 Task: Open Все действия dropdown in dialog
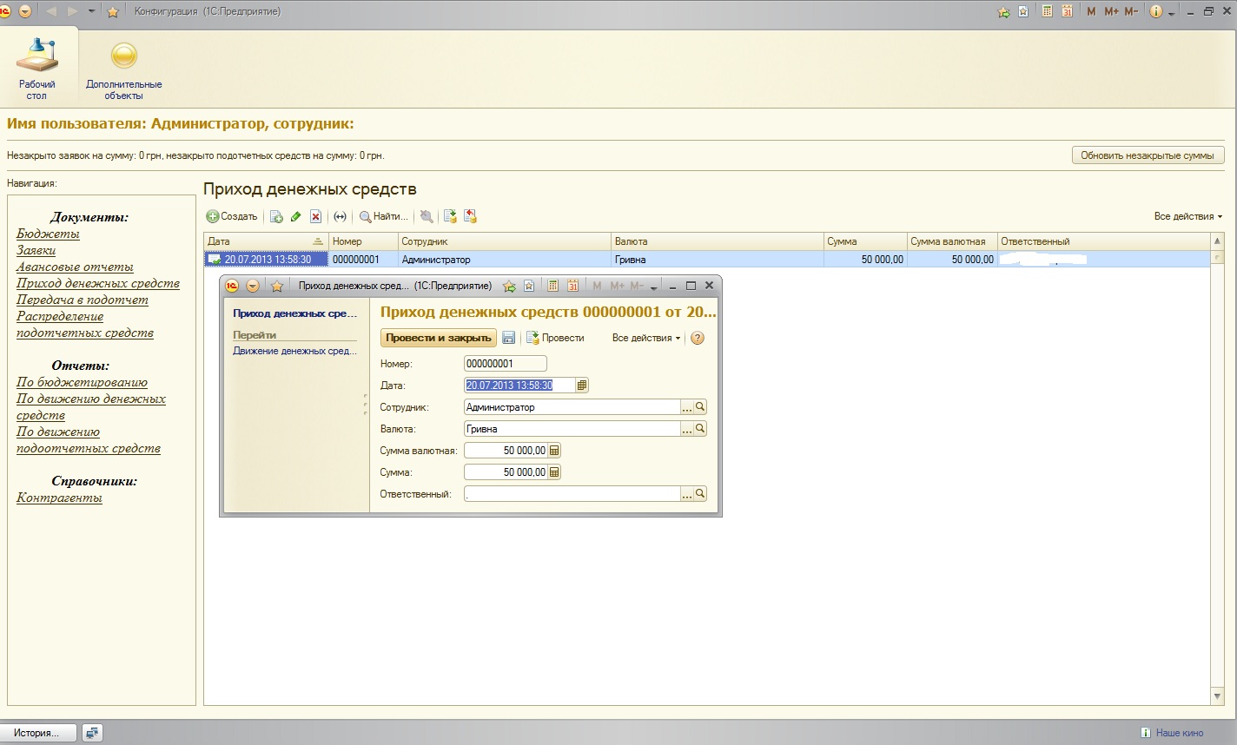click(646, 338)
